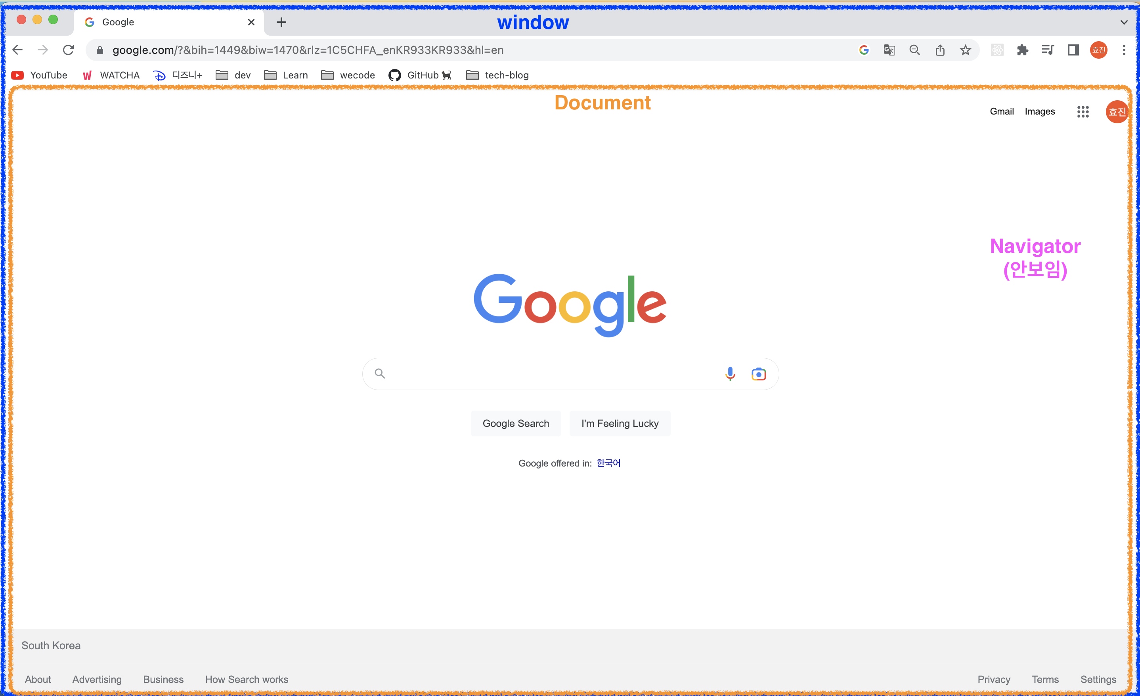The height and width of the screenshot is (696, 1140).
Task: Open a new tab with plus button
Action: click(x=281, y=22)
